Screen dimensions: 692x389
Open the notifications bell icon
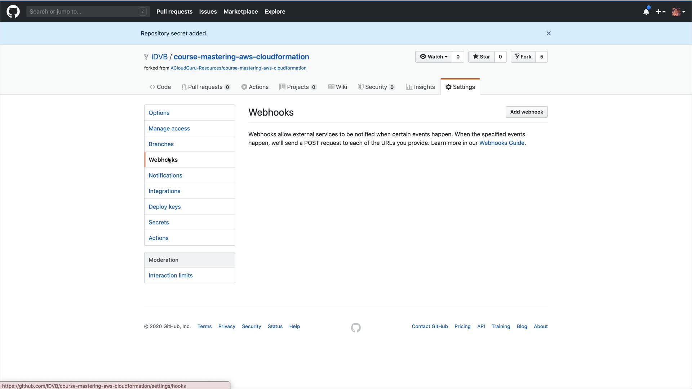646,12
